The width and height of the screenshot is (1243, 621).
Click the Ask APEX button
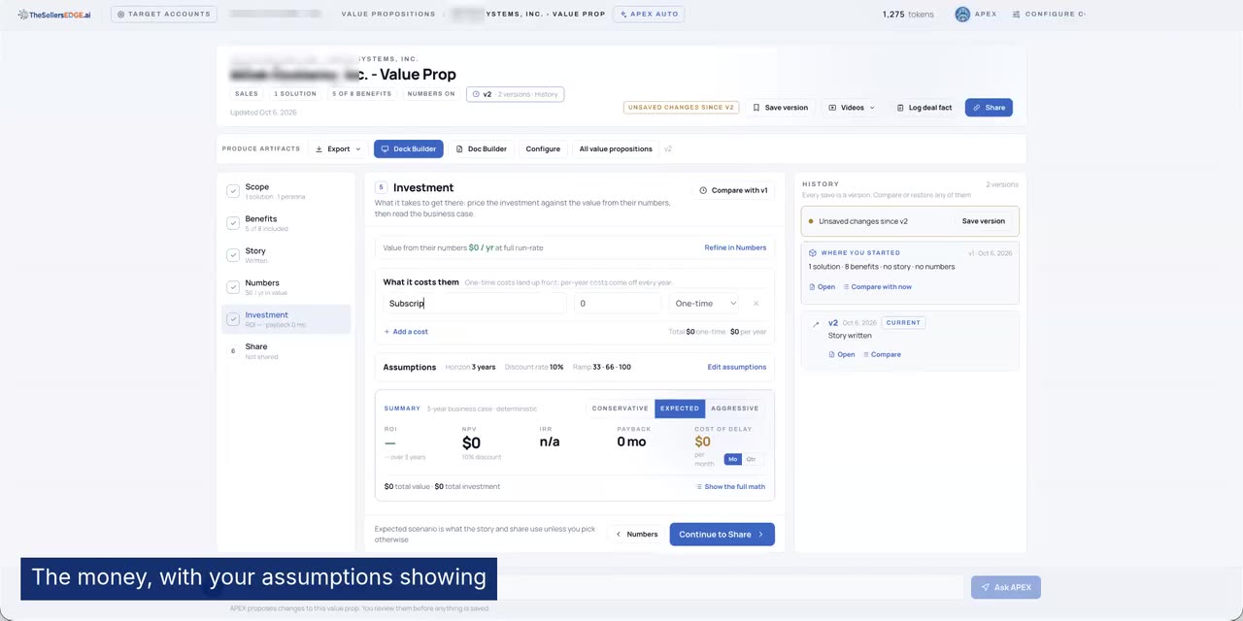tap(1005, 587)
